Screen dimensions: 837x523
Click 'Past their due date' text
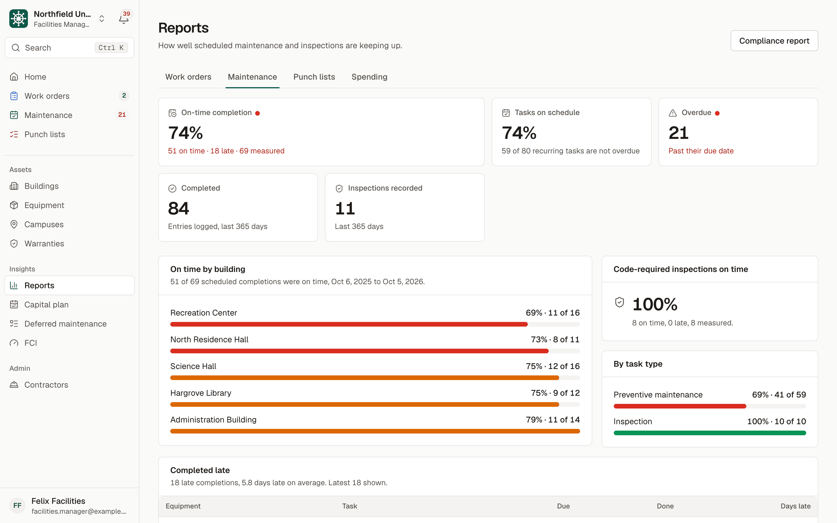click(x=701, y=151)
